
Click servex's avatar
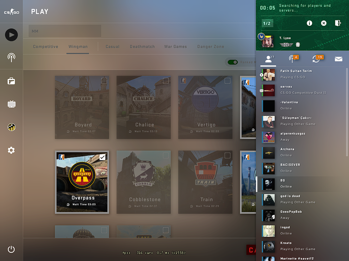click(269, 90)
